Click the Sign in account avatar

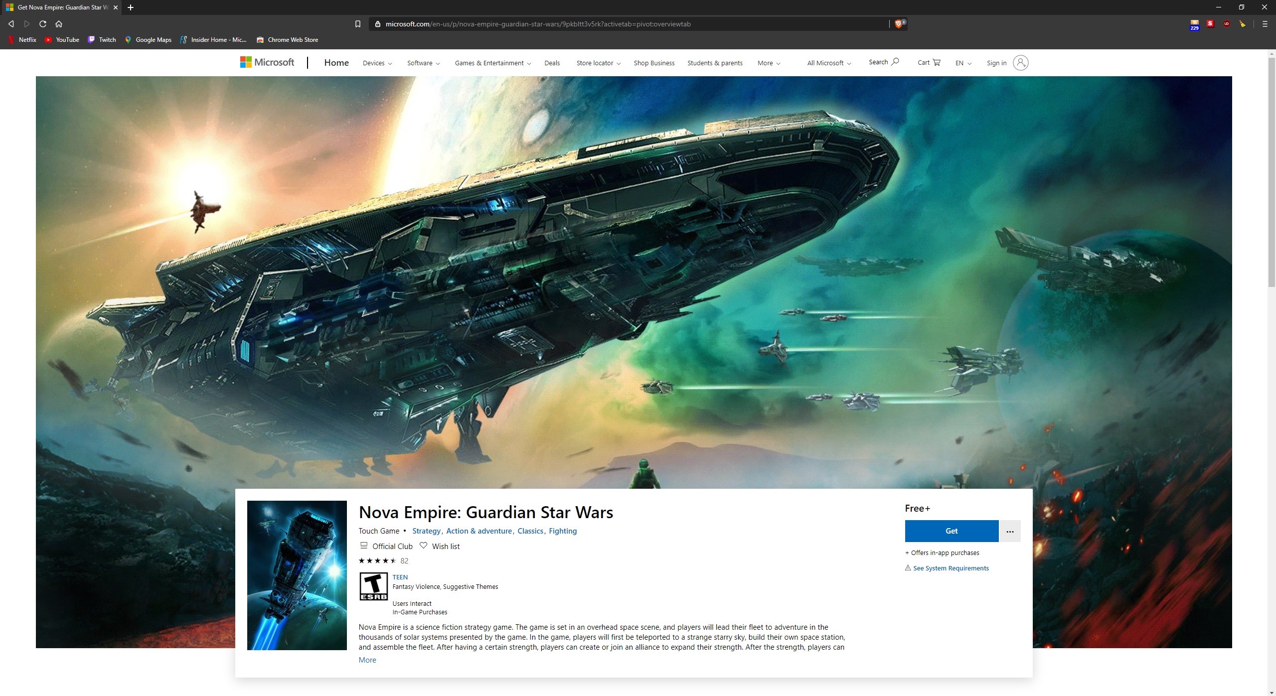pyautogui.click(x=1020, y=63)
